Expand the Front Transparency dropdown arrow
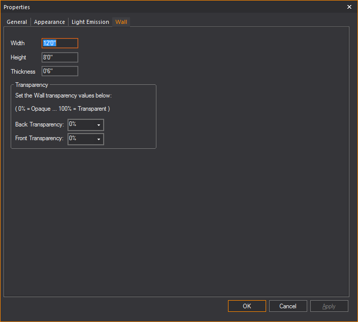Viewport: 358px width, 322px height. pos(99,139)
